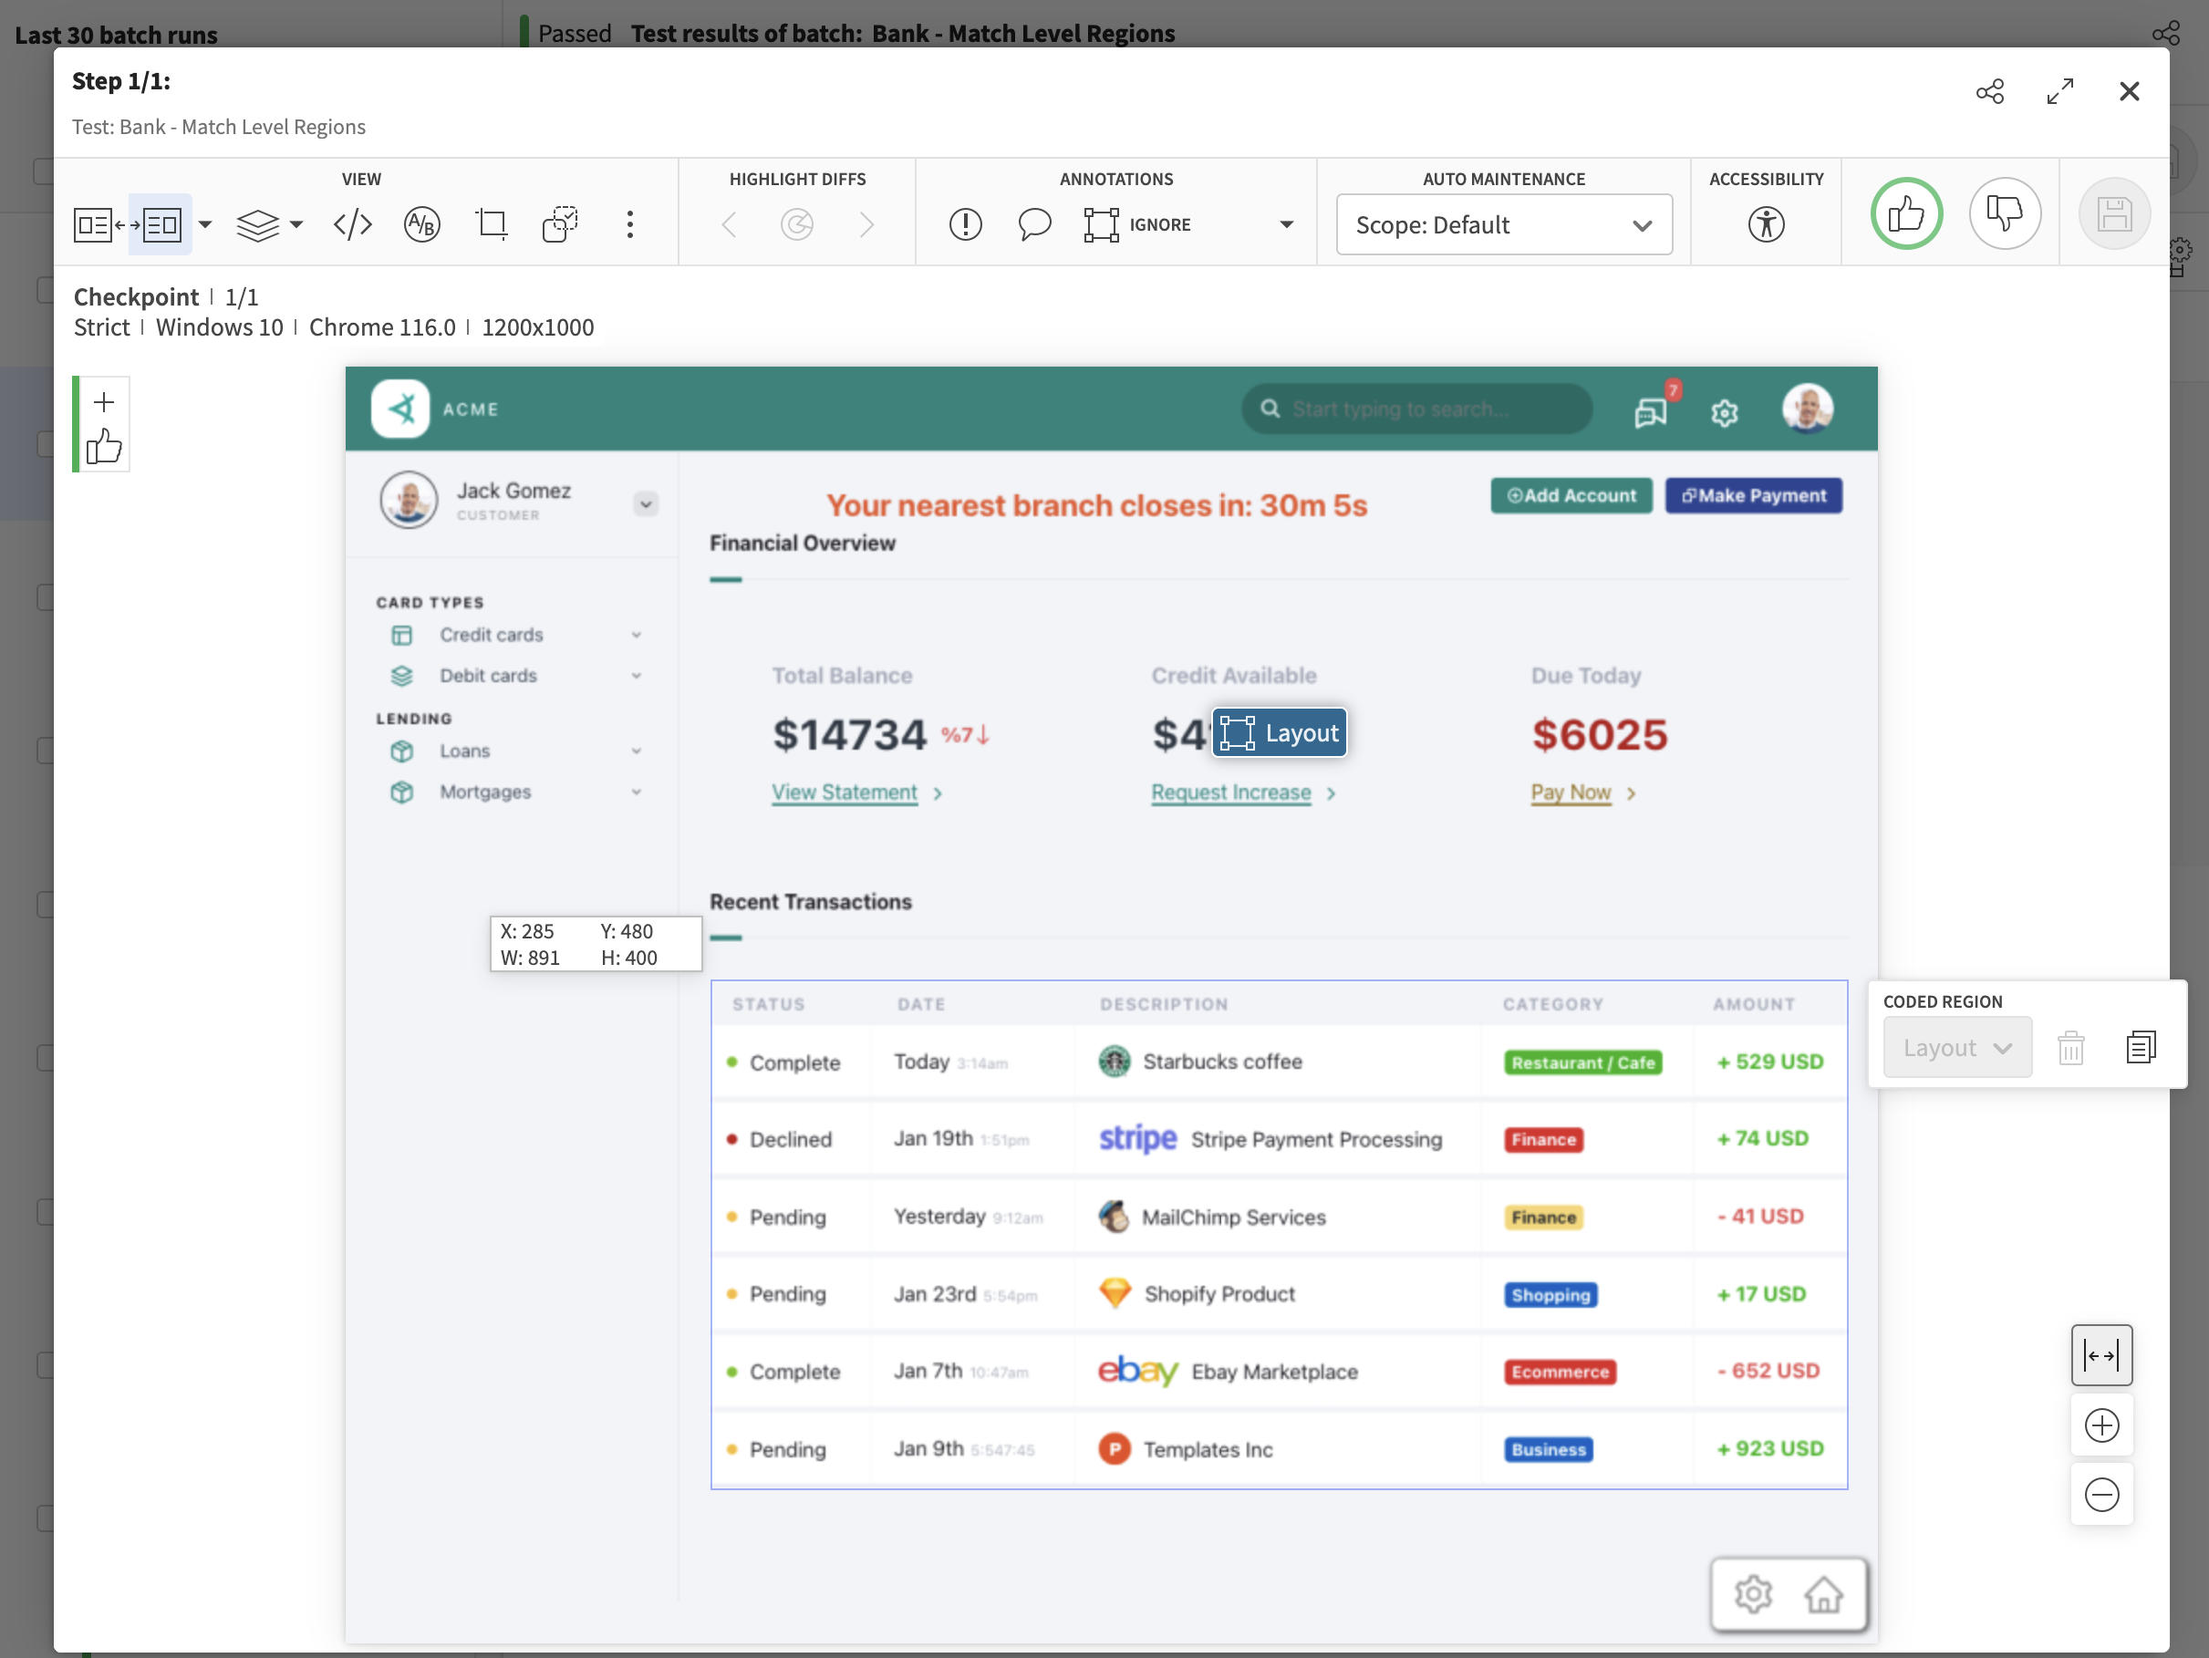2209x1658 pixels.
Task: Click the root cause analysis code icon
Action: (353, 223)
